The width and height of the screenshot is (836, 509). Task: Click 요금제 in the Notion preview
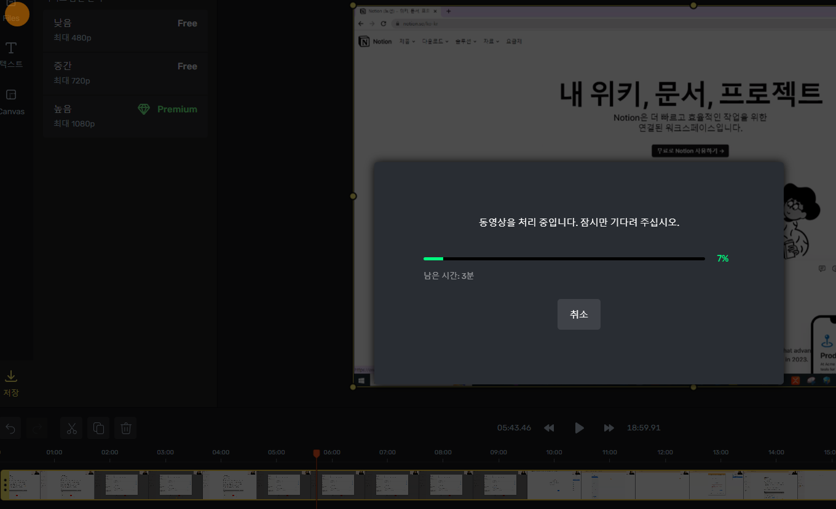click(514, 41)
